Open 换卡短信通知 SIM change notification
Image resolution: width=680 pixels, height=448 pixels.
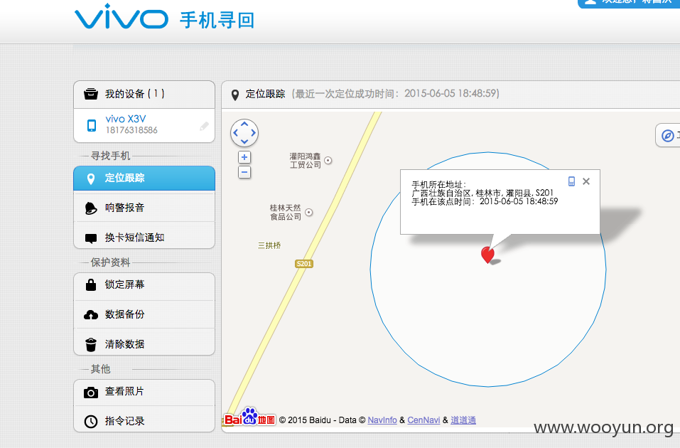tap(144, 237)
